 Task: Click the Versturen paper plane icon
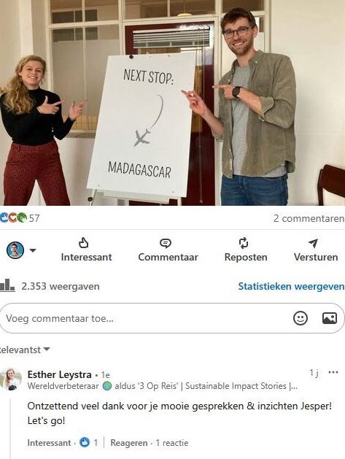point(313,243)
